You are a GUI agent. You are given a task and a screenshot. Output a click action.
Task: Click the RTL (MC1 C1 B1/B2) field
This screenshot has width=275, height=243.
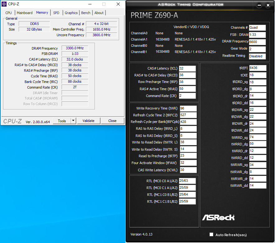(187, 201)
